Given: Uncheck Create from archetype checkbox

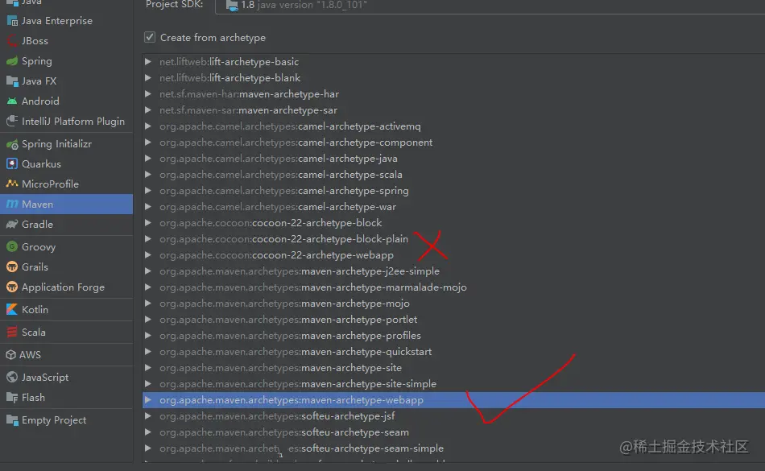Looking at the screenshot, I should (x=150, y=37).
